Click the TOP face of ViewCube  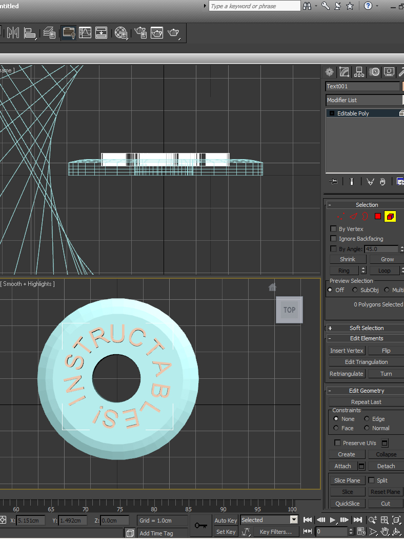[289, 310]
